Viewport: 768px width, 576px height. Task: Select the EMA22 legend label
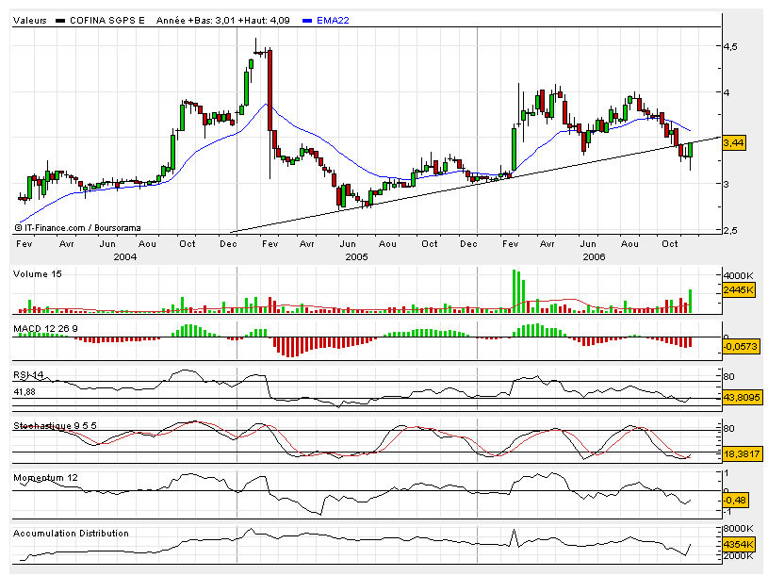pyautogui.click(x=333, y=21)
